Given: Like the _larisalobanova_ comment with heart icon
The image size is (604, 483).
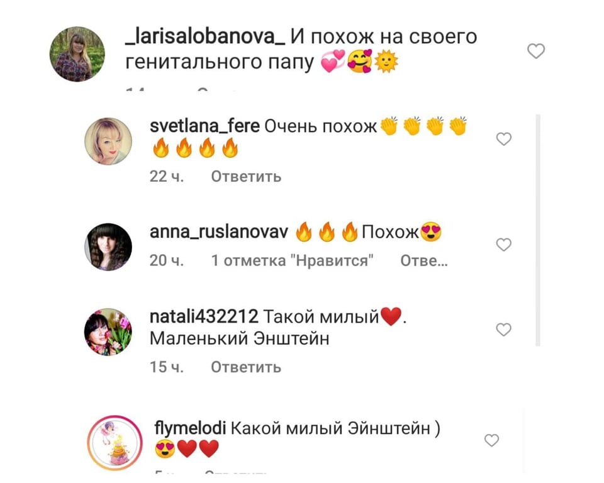Looking at the screenshot, I should coord(536,51).
